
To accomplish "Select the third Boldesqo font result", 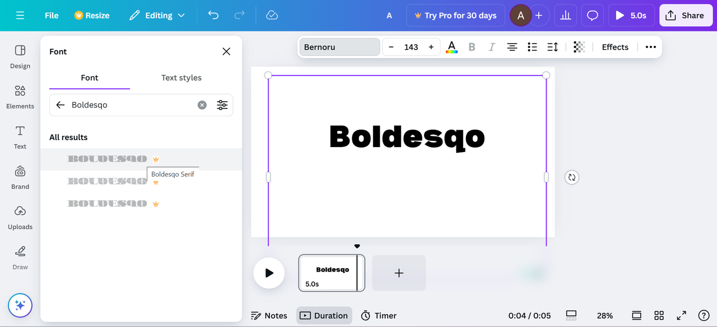I will [141, 204].
